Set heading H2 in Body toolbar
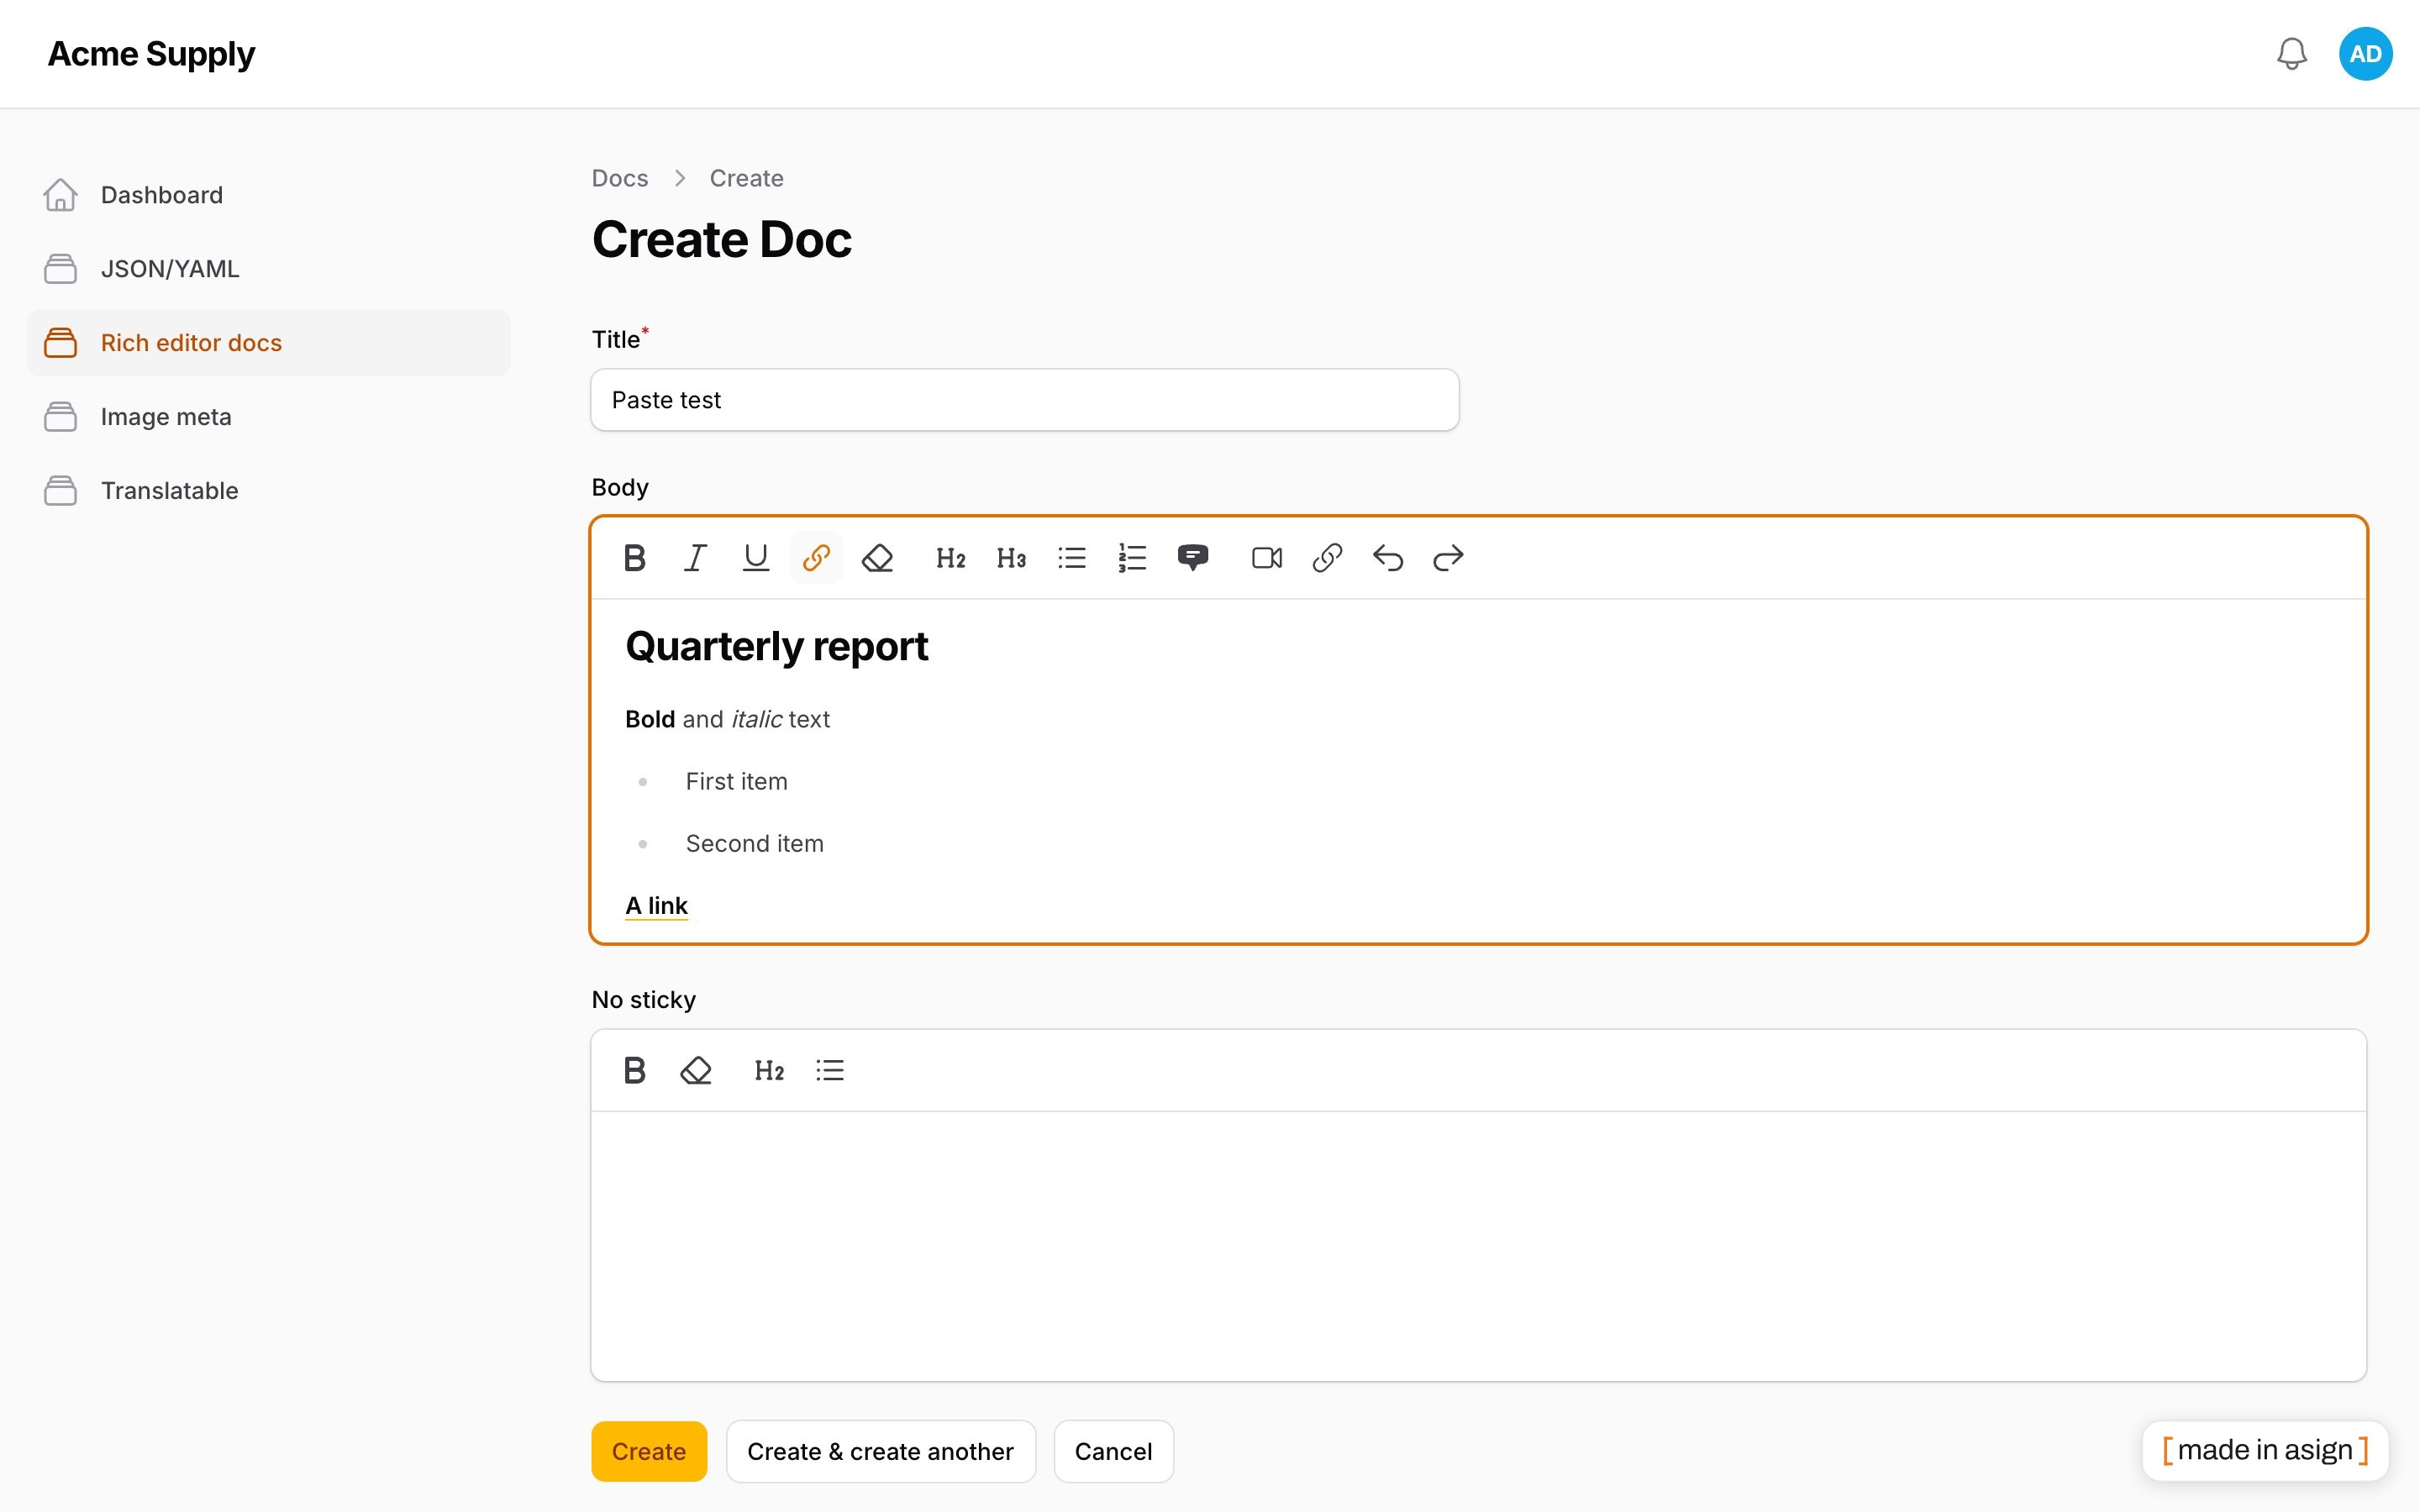 [x=950, y=558]
